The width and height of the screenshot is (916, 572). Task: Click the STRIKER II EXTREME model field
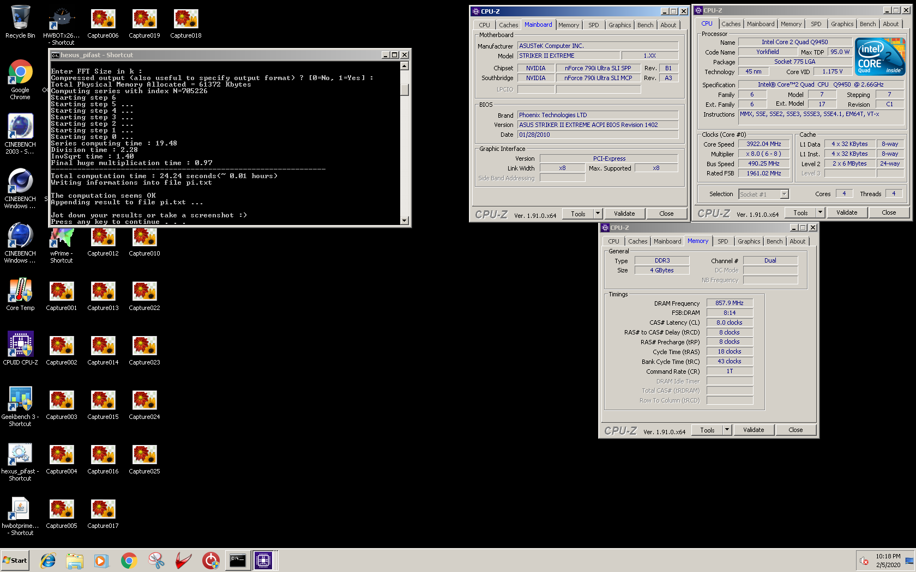568,56
